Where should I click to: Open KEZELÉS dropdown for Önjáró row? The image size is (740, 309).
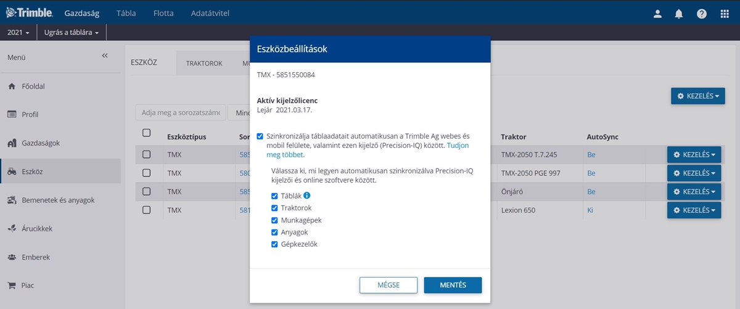point(694,192)
